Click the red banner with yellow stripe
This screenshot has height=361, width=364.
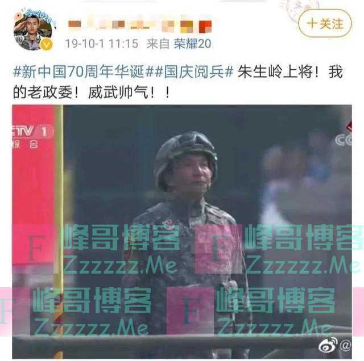pos(38,186)
